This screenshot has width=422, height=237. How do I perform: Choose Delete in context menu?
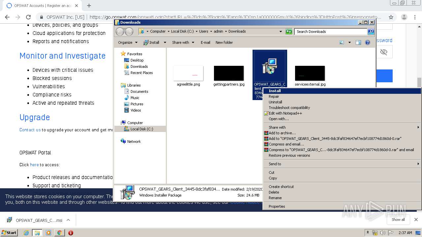[x=342, y=192]
